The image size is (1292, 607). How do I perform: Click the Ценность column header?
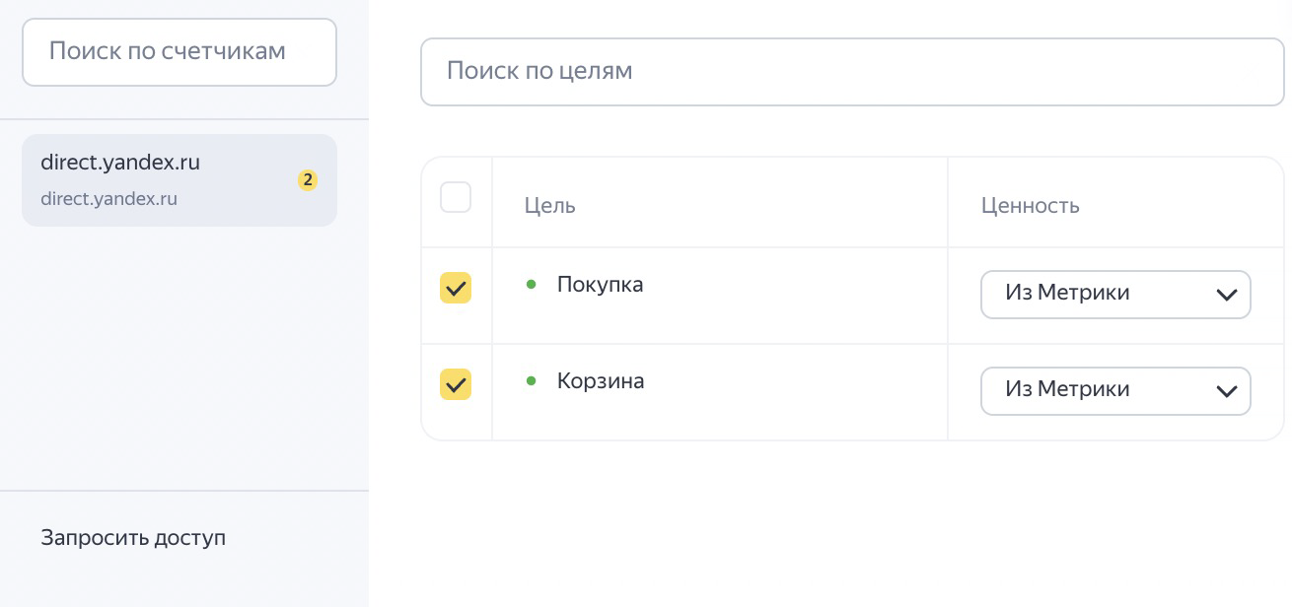tap(1030, 206)
